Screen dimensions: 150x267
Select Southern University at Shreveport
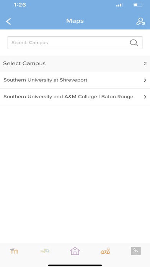(x=75, y=80)
